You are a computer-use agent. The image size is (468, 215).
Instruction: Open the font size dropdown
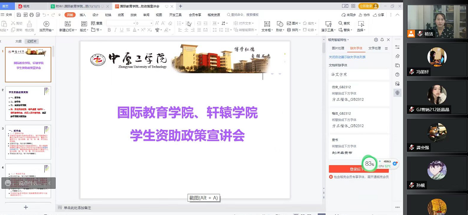click(151, 23)
